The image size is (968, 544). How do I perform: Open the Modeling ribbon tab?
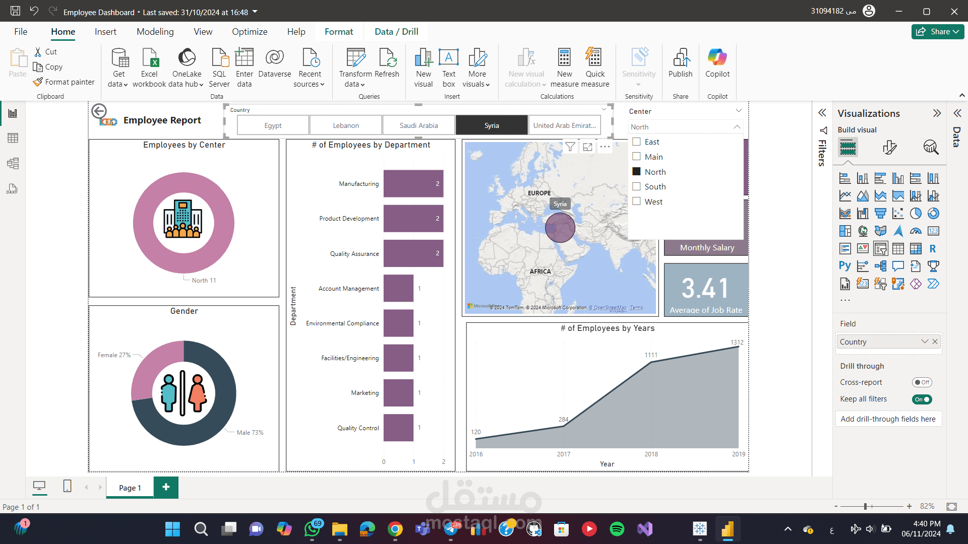coord(155,31)
